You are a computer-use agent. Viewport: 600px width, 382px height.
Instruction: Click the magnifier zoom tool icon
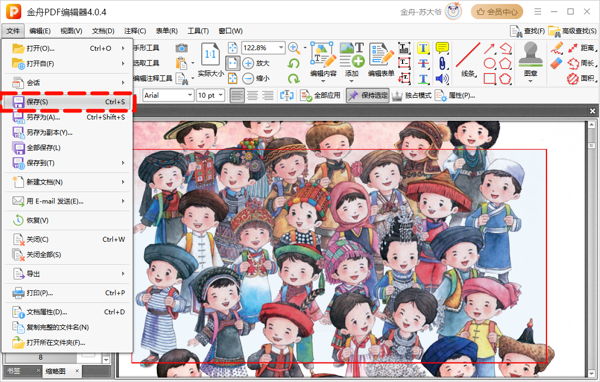294,48
